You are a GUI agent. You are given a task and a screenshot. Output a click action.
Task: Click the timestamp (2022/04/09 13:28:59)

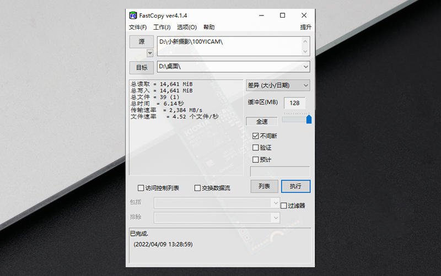(x=163, y=244)
